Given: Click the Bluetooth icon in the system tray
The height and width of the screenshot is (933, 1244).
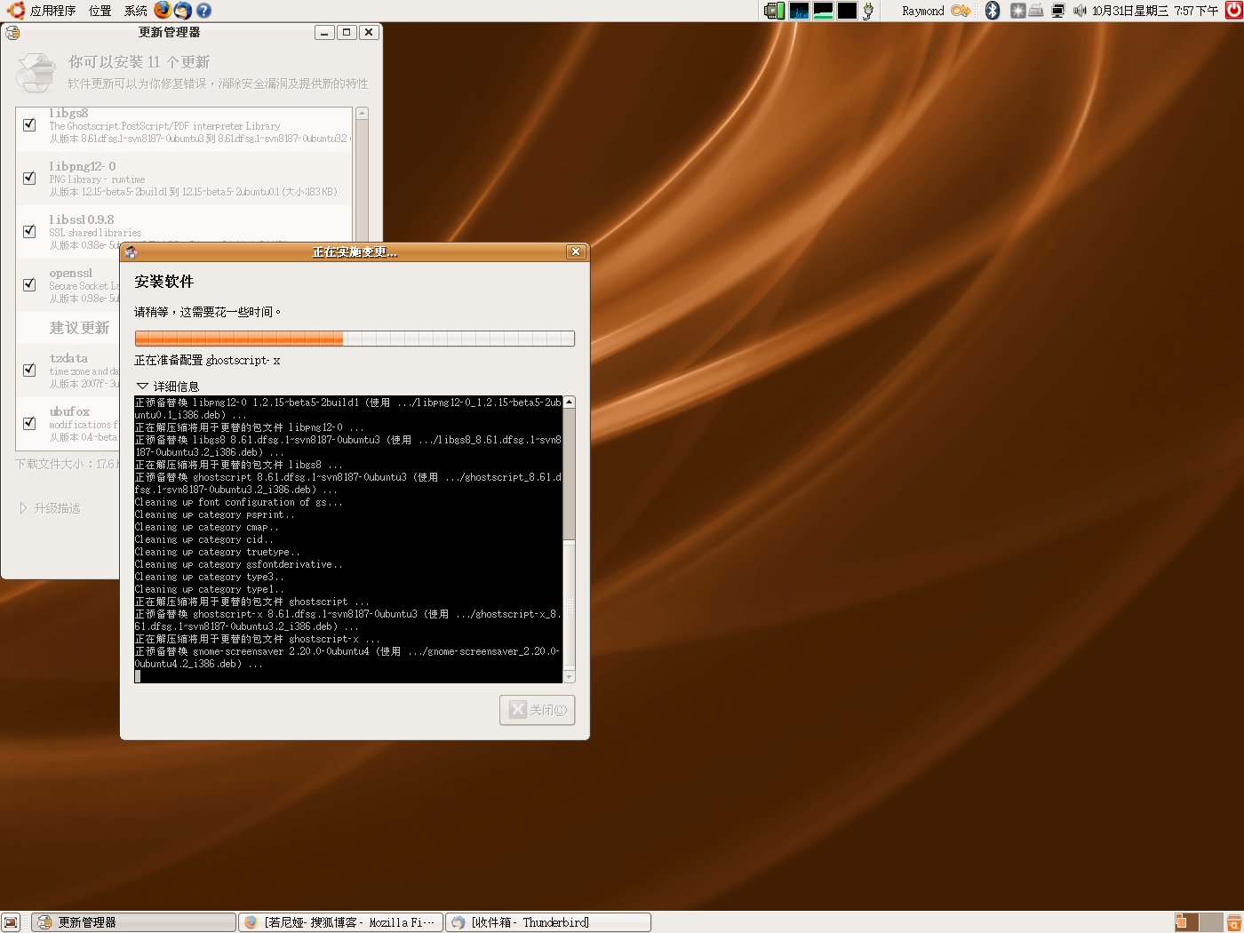Looking at the screenshot, I should point(992,11).
